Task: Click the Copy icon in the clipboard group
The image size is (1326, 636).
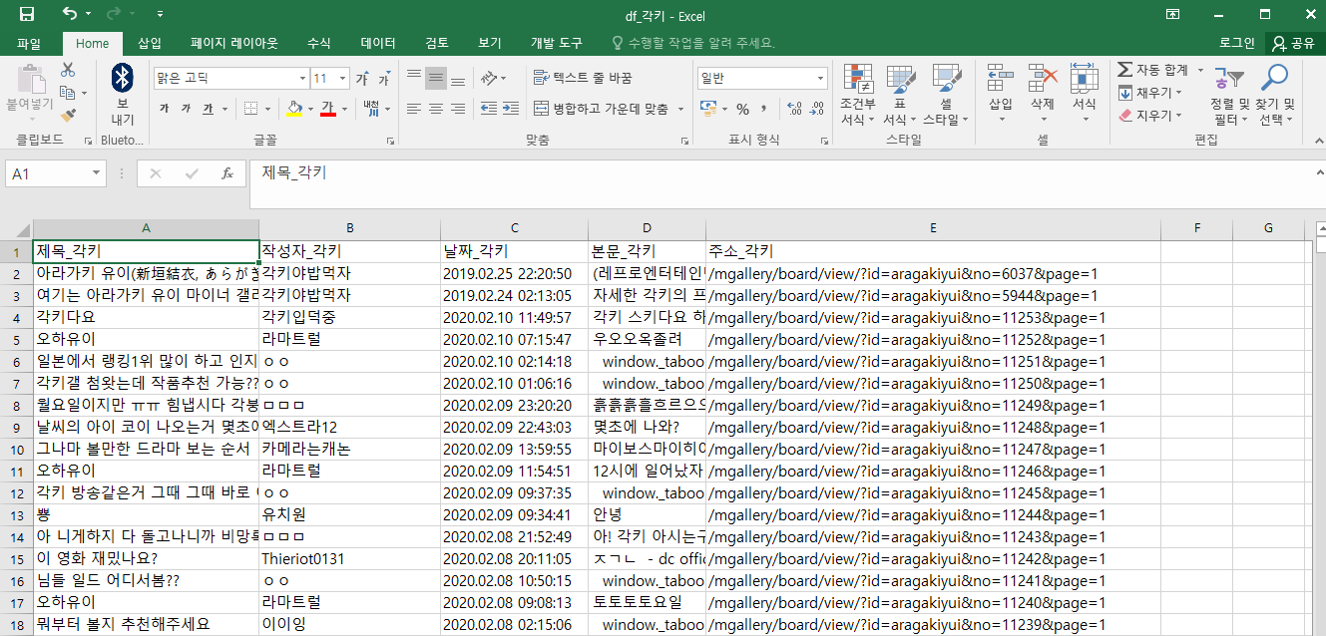Action: 68,94
